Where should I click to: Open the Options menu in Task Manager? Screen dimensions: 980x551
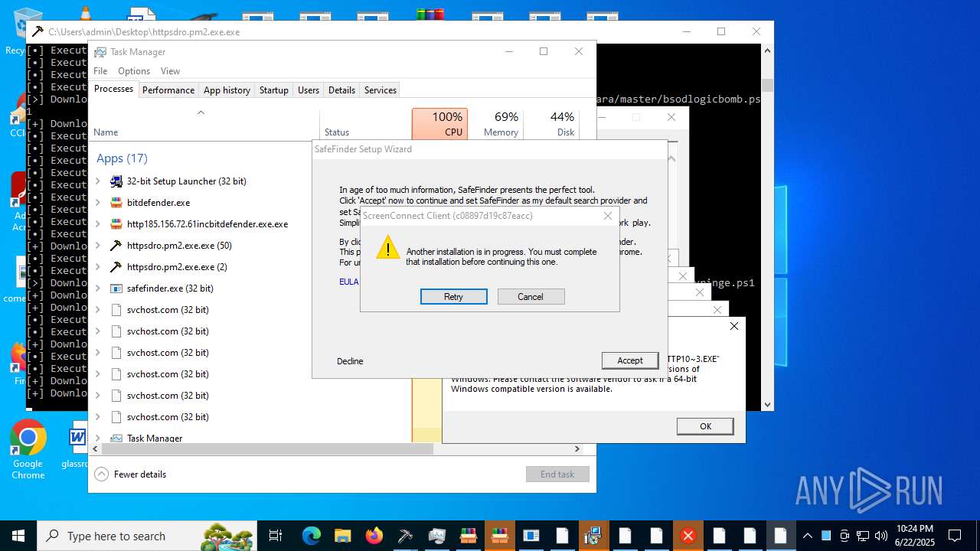(x=134, y=71)
